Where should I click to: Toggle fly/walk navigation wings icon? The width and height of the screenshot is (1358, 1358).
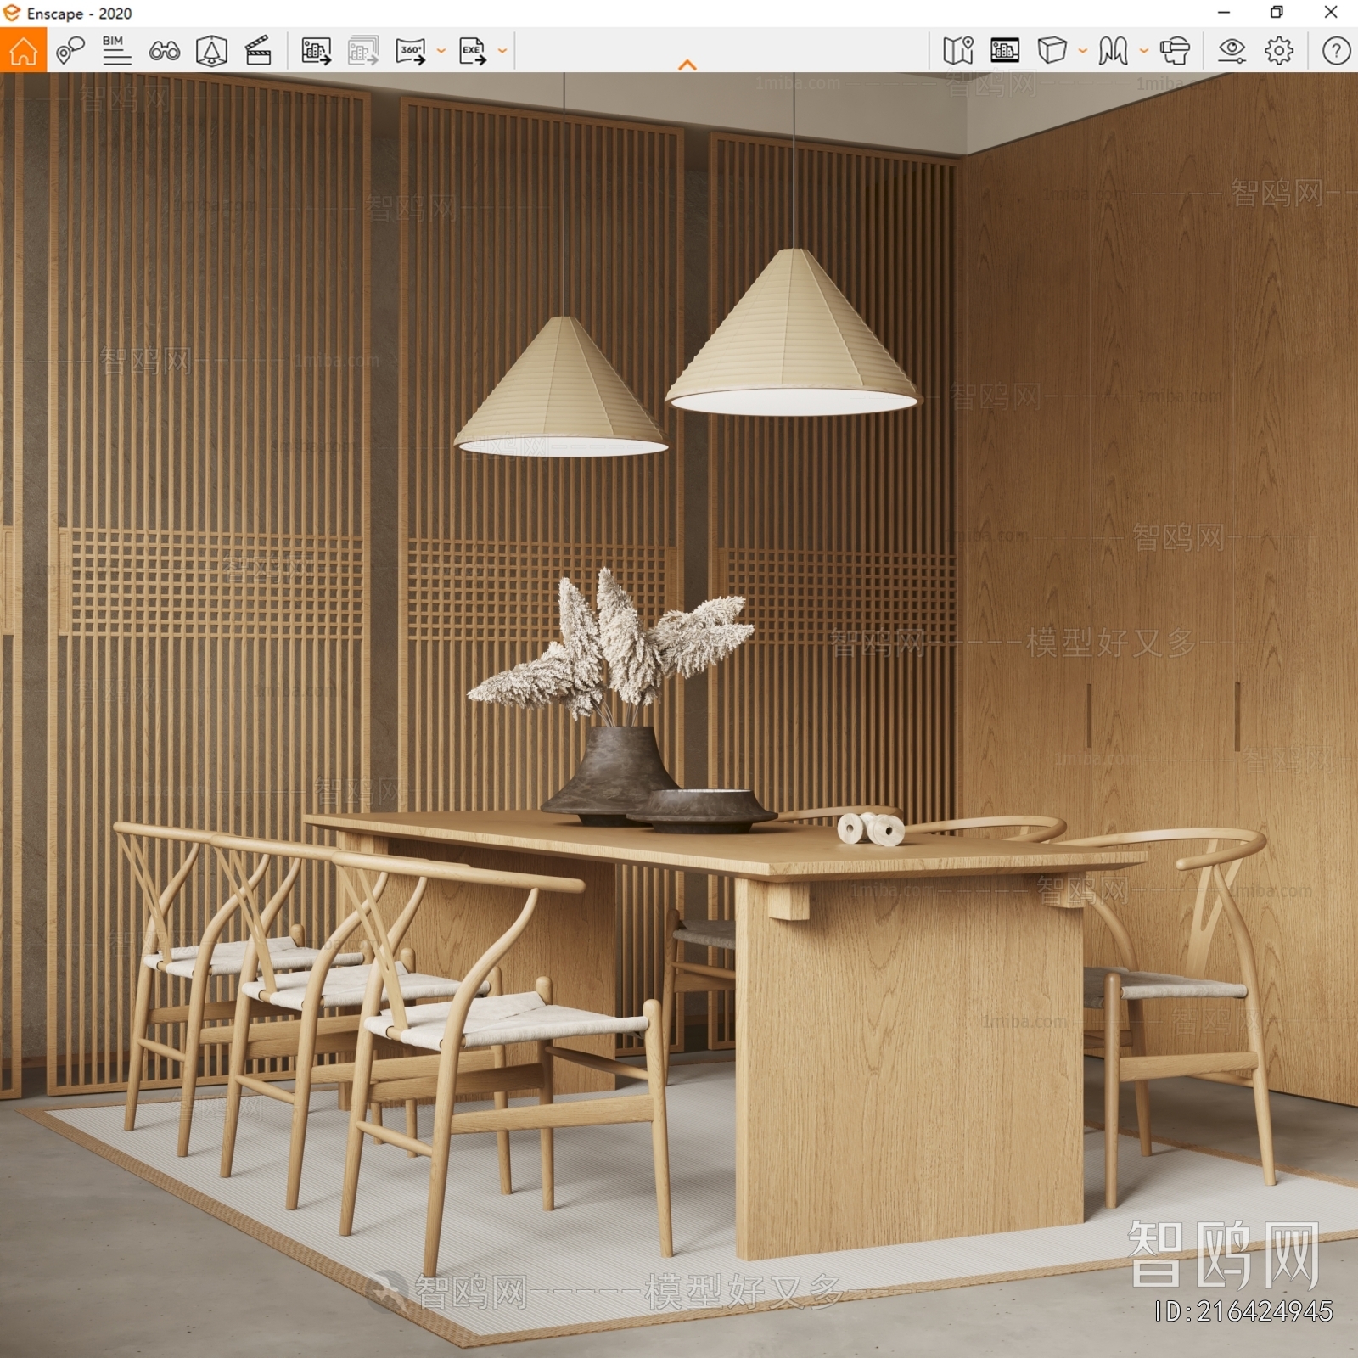tap(1113, 51)
